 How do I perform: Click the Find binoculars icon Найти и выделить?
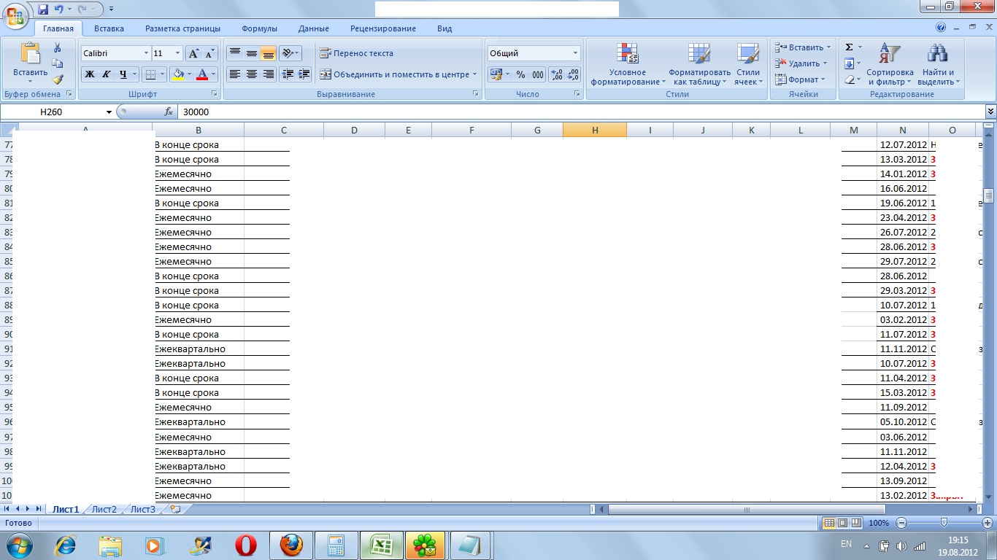click(938, 66)
